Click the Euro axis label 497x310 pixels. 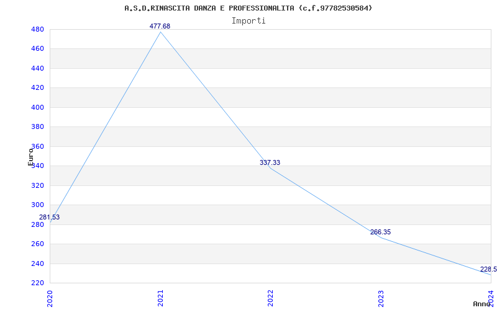[30, 157]
